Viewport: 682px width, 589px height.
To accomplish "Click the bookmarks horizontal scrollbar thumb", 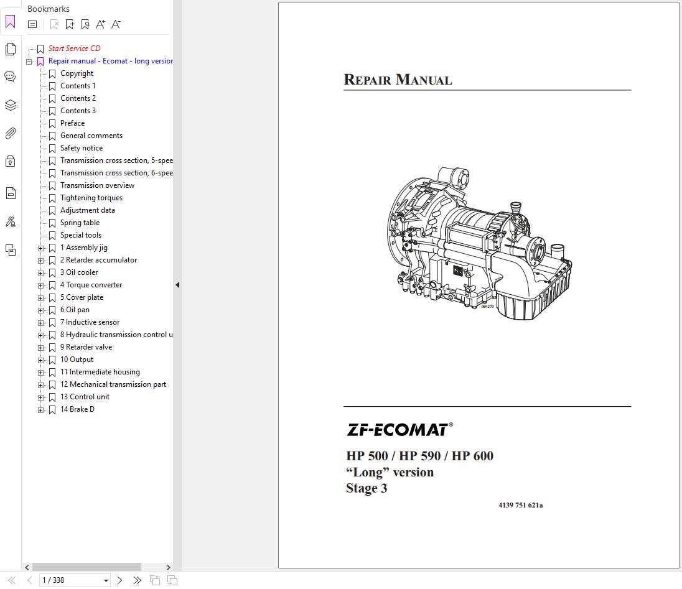I will click(x=86, y=567).
